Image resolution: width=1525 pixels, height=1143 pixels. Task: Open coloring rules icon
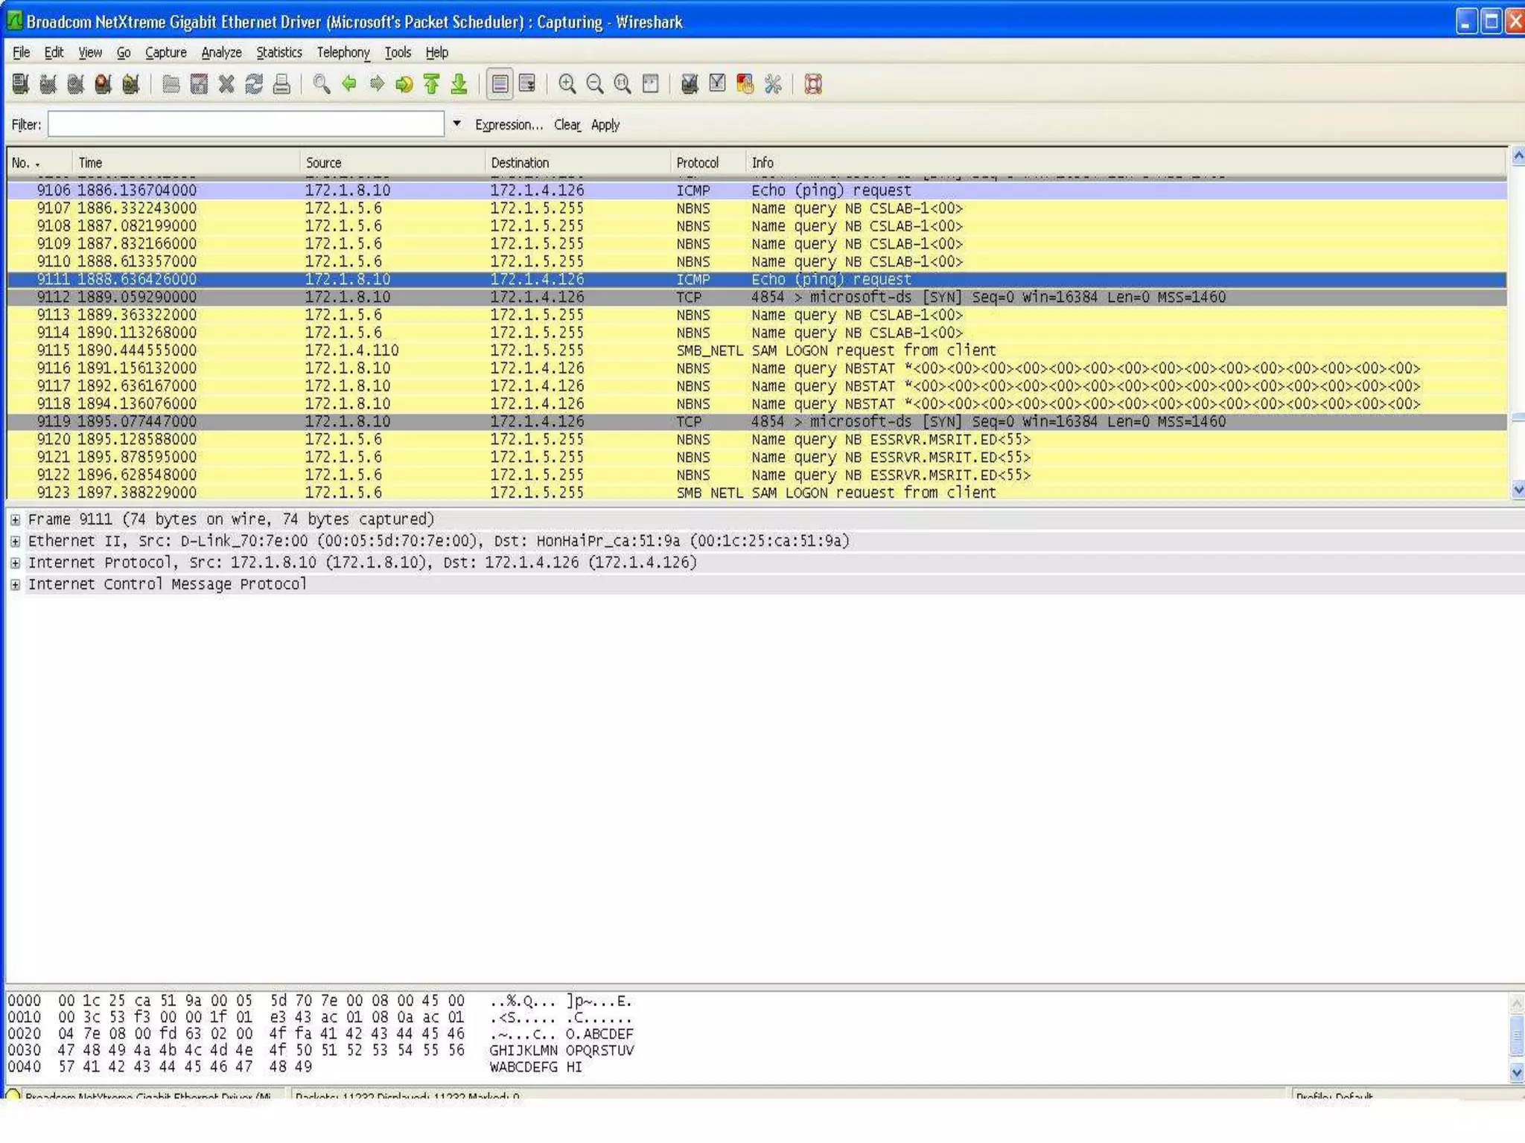(x=745, y=84)
